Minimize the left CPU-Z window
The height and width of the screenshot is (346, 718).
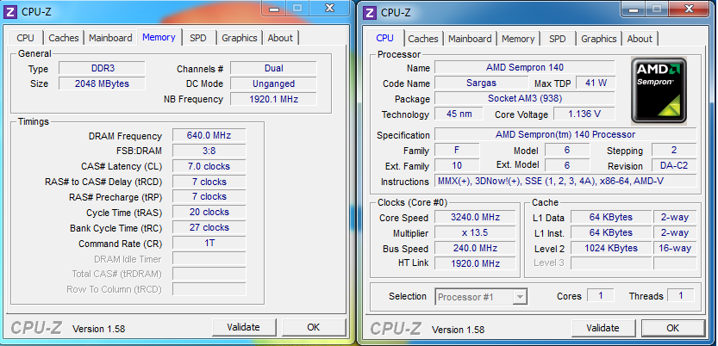click(274, 7)
